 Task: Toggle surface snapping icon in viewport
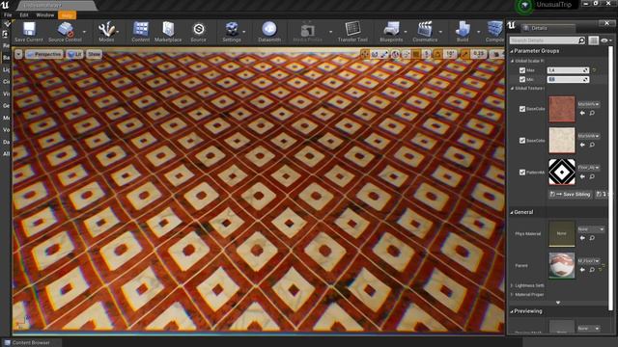point(406,54)
